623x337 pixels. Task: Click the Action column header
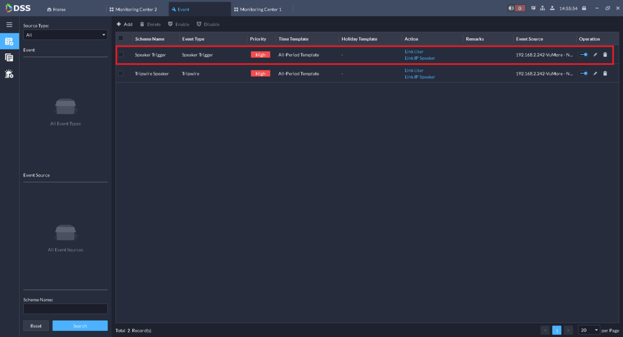coord(411,39)
